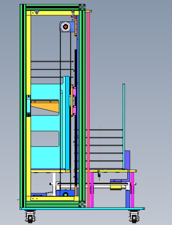Select the upper magenta bearing block
The height and width of the screenshot is (225, 172).
point(74,92)
